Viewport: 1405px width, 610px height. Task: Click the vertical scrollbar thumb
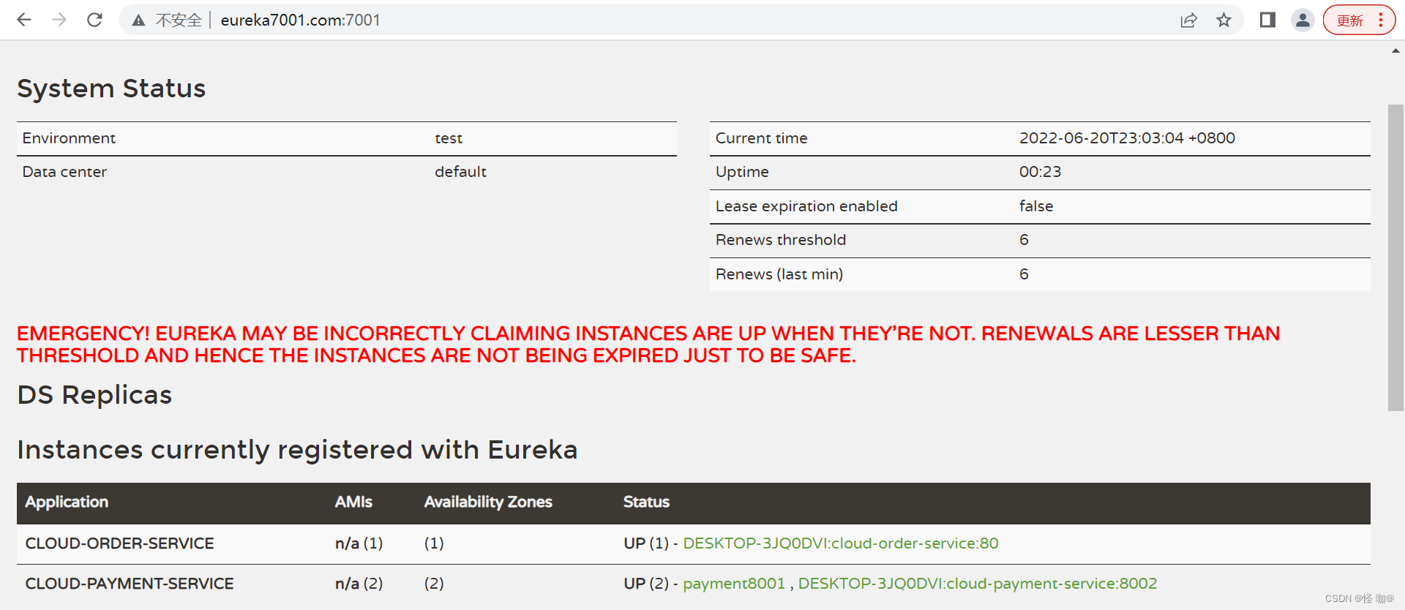coord(1395,256)
